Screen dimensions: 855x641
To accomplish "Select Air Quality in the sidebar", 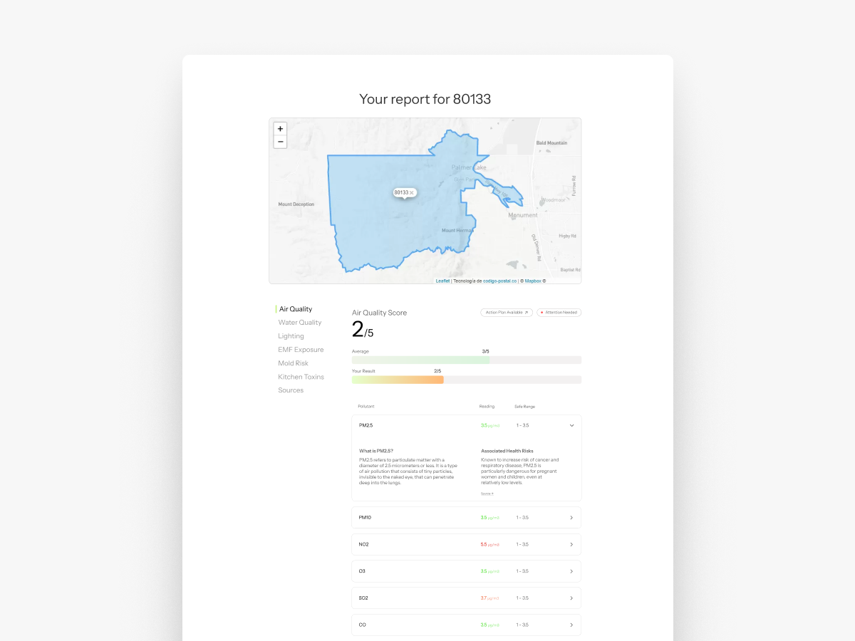I will tap(296, 309).
